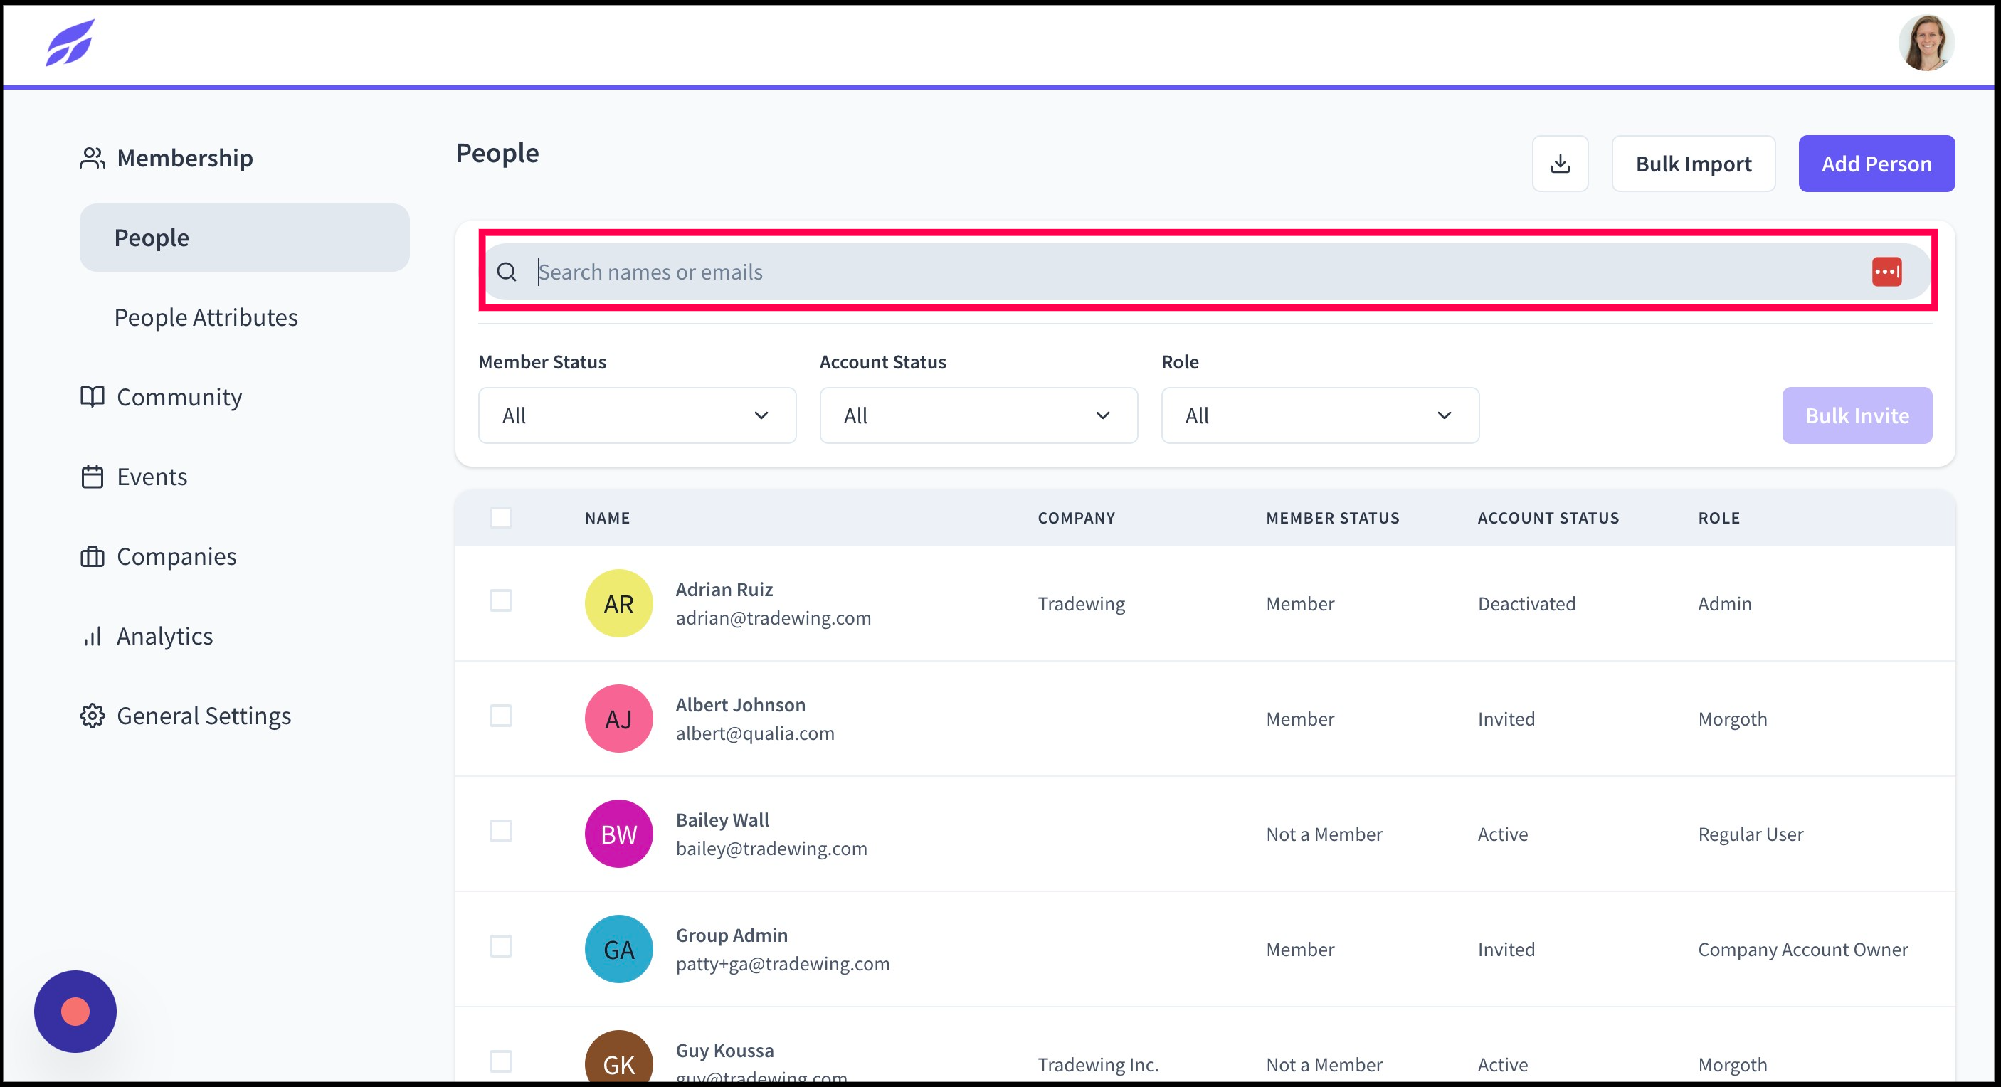Check the box for Adrian Ruiz

tap(501, 600)
